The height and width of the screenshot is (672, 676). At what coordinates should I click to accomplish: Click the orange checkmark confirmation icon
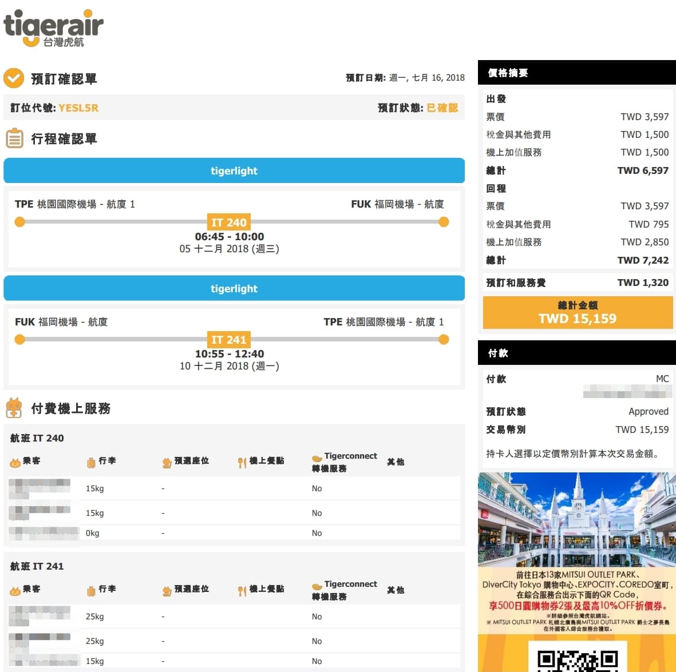14,78
